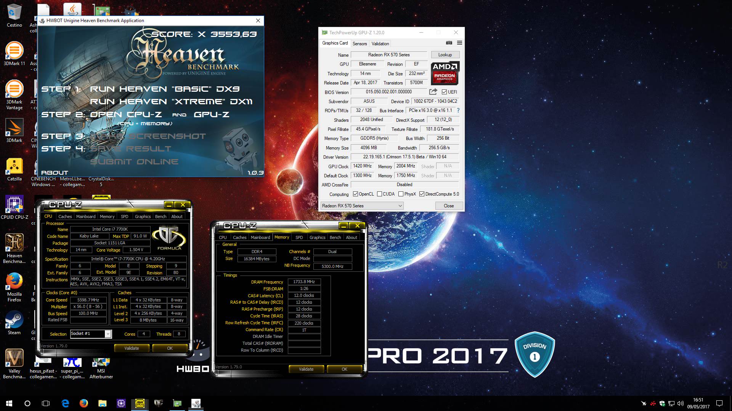Open the Action Center notifications icon
Image resolution: width=732 pixels, height=411 pixels.
click(719, 403)
